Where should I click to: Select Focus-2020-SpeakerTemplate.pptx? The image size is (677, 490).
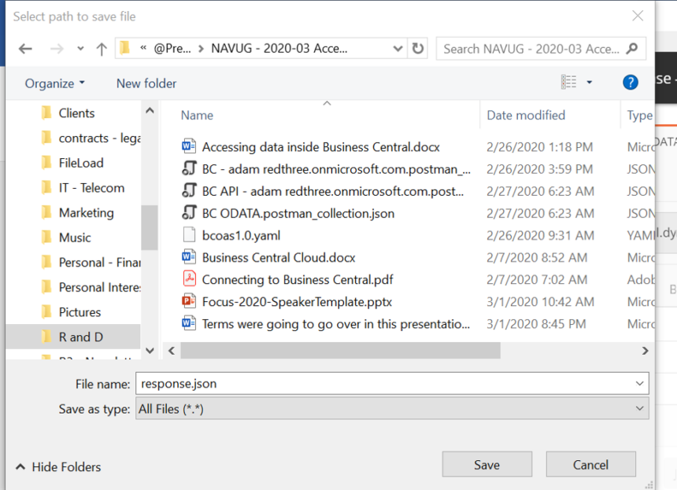click(297, 302)
